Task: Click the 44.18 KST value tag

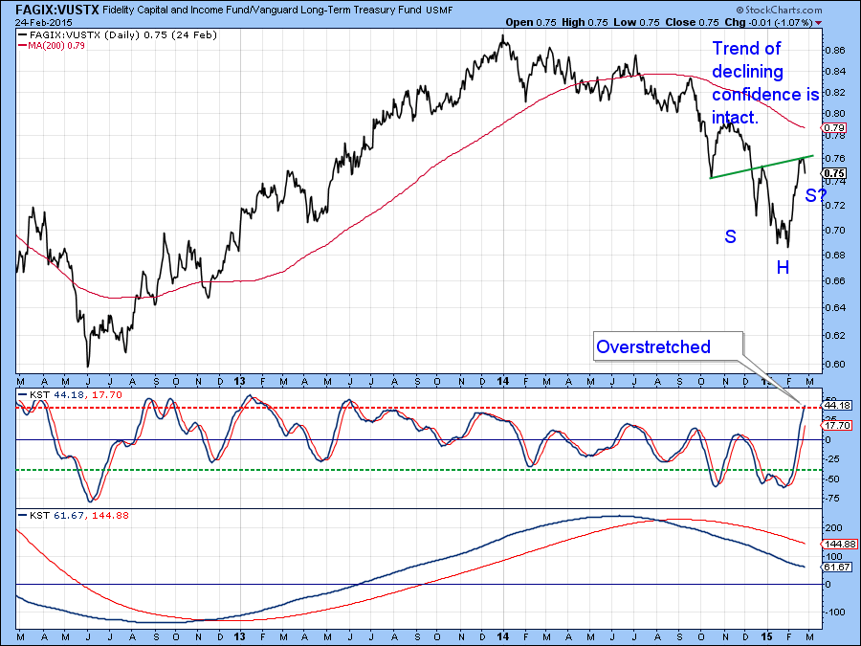Action: 837,406
